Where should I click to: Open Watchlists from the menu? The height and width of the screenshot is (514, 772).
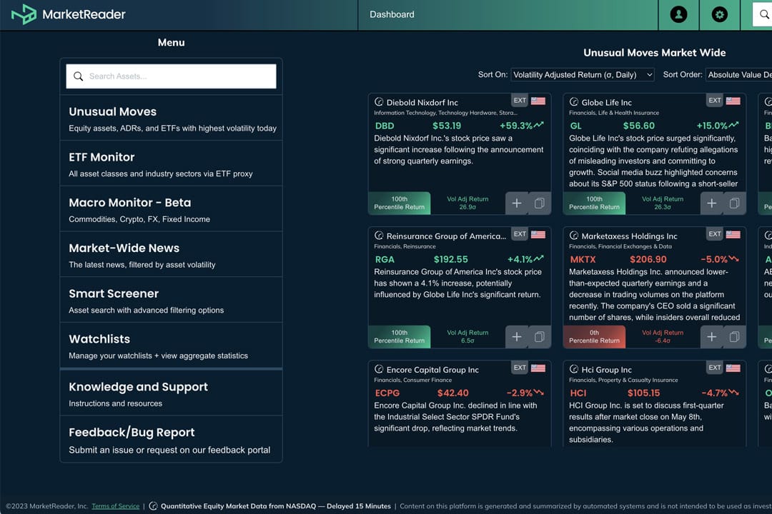pyautogui.click(x=172, y=346)
